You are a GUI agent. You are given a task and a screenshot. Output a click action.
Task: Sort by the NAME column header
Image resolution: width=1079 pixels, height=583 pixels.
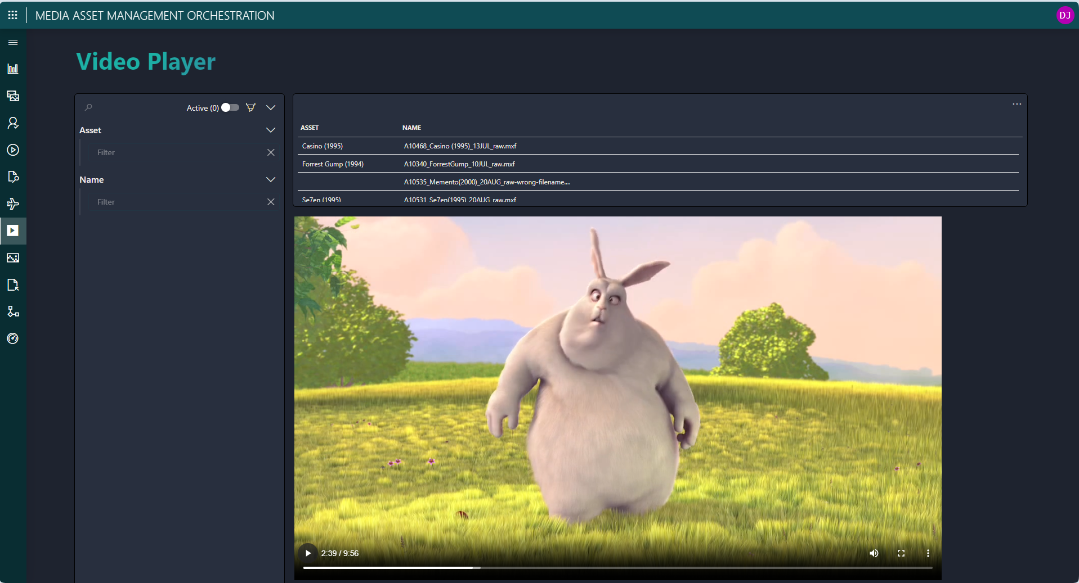pyautogui.click(x=411, y=128)
